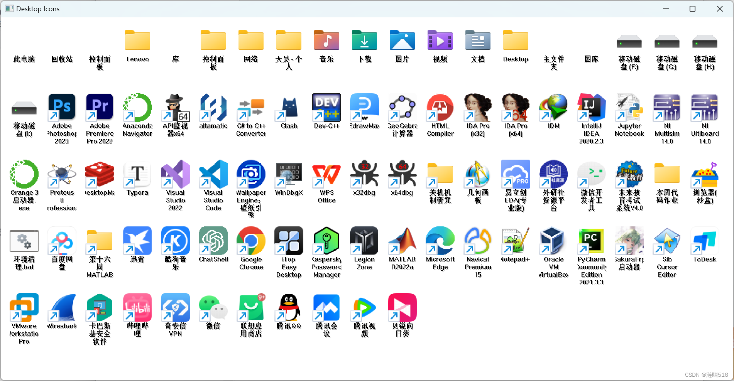
Task: Open the 文档 documents folder
Action: (478, 40)
